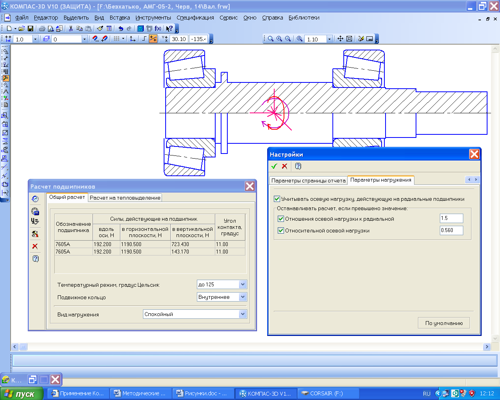Cut selection with the scissors icon
500x400 pixels.
coord(71,29)
